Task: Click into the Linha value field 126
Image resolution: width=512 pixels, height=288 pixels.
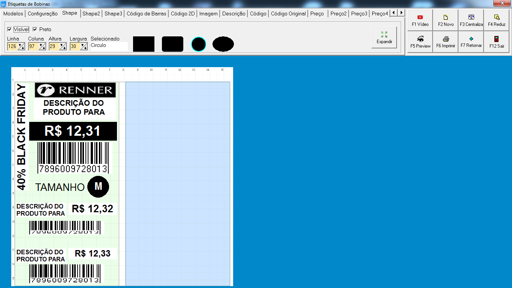Action: coord(12,46)
